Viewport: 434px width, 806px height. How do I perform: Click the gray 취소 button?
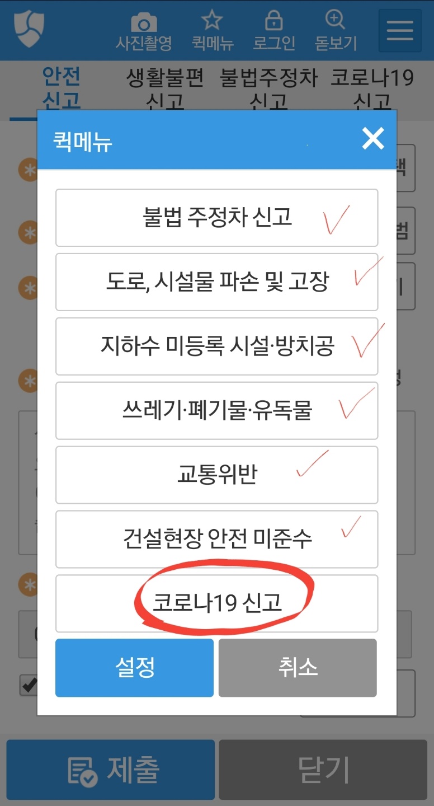coord(298,668)
